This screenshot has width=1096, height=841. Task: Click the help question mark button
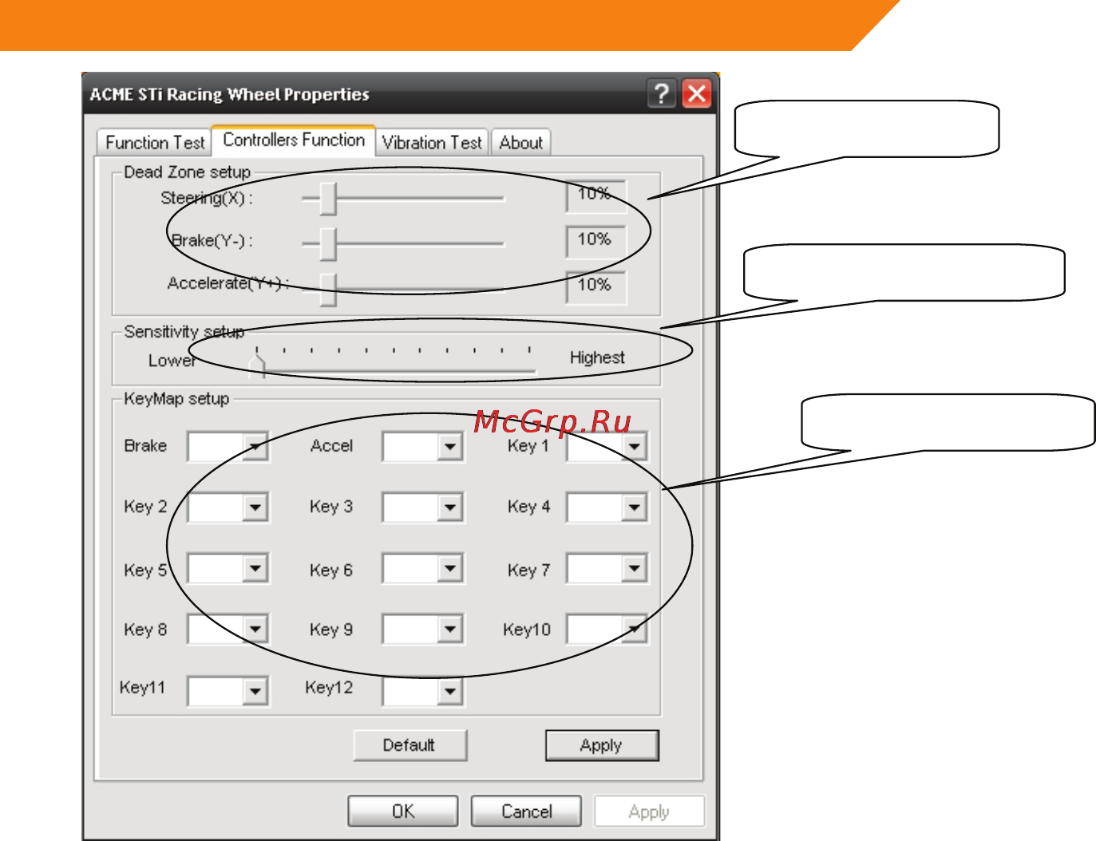pyautogui.click(x=662, y=94)
